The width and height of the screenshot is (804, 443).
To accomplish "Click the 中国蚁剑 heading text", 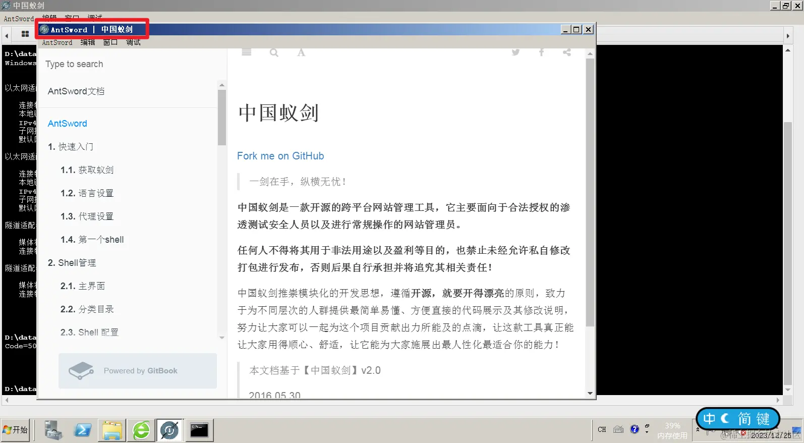I will [278, 113].
